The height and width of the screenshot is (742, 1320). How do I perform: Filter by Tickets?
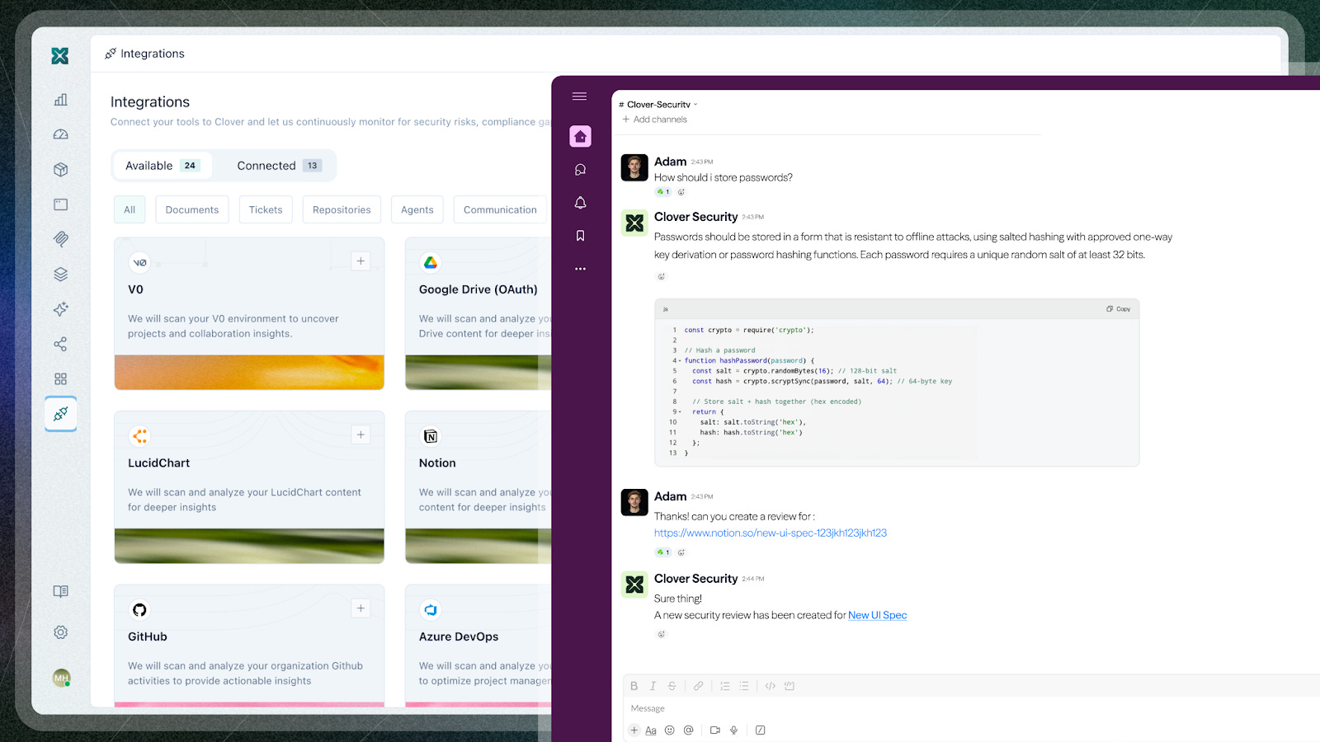[x=266, y=209]
